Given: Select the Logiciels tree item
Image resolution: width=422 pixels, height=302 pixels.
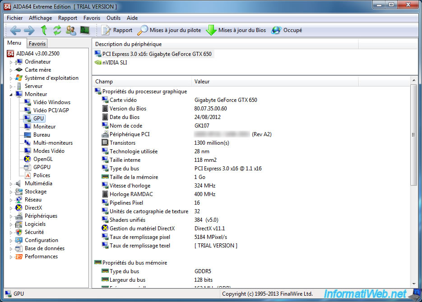Looking at the screenshot, I should (x=35, y=224).
